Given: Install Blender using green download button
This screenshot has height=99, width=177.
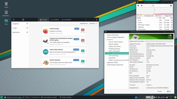Looking at the screenshot, I should pos(83,61).
